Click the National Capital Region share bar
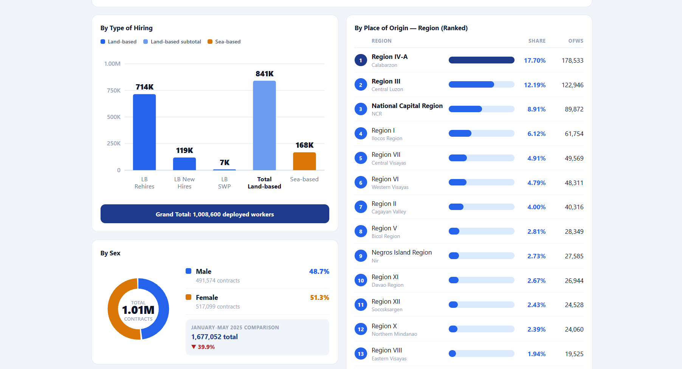This screenshot has width=682, height=369. click(482, 109)
